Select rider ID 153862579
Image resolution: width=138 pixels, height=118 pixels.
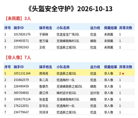(x=21, y=80)
